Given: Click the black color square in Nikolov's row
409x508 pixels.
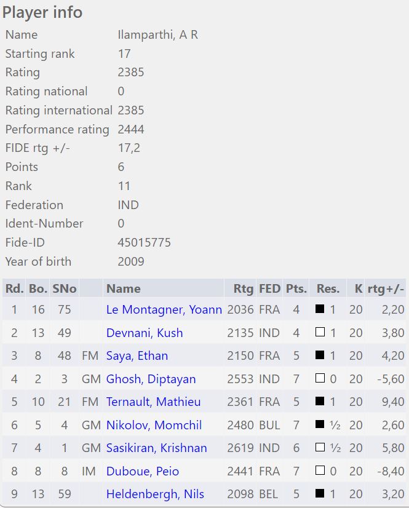Looking at the screenshot, I should tap(320, 425).
